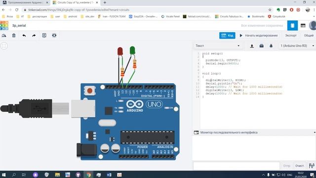This screenshot has width=316, height=178.
Task: Open the libraries icon in code panel
Action: tap(261, 46)
